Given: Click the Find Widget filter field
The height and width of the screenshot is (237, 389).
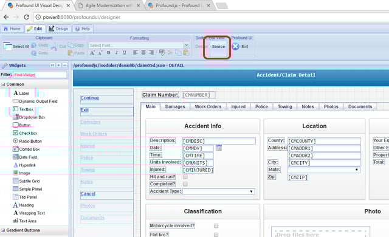Looking at the screenshot, I should tap(40, 75).
